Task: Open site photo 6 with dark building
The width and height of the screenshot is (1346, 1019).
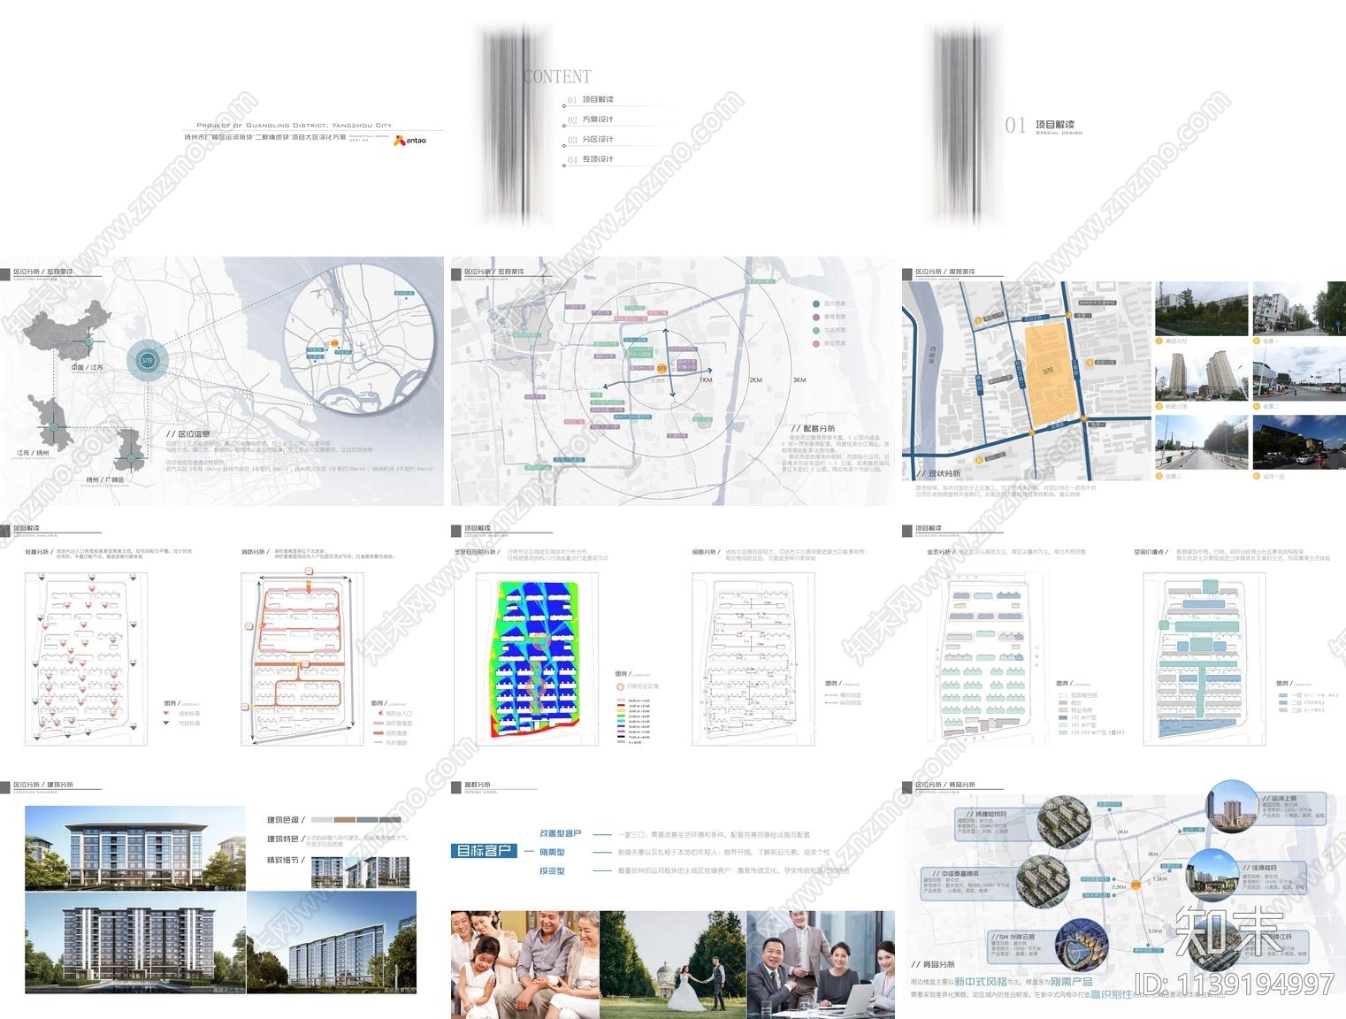Action: coord(1298,442)
